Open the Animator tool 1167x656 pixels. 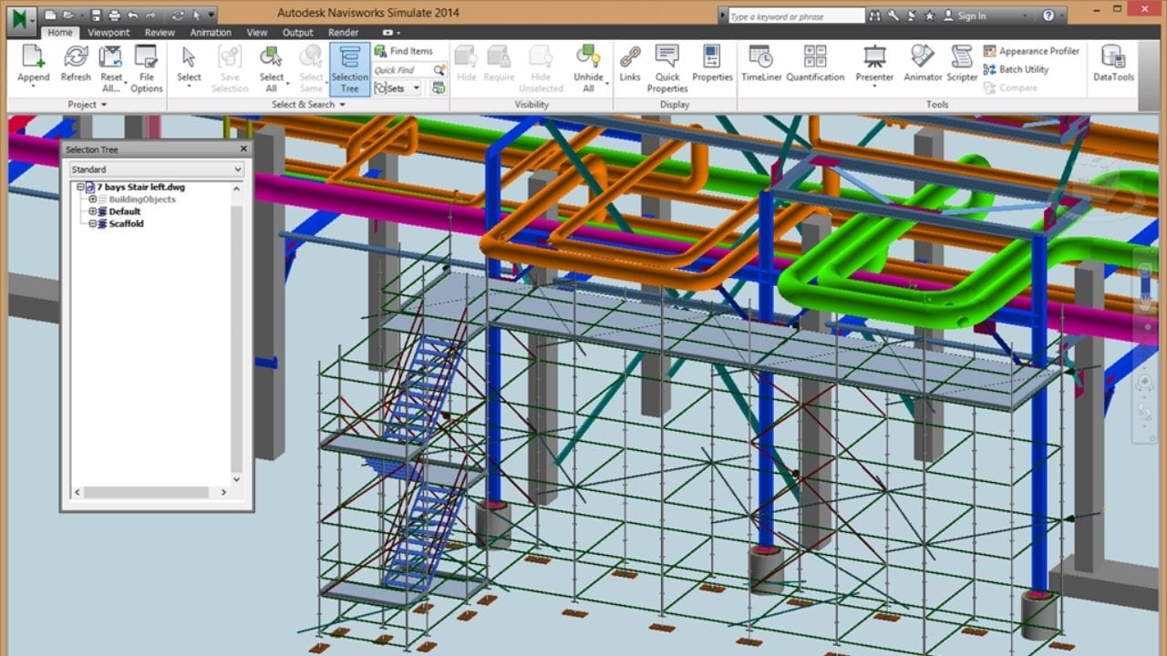(x=923, y=57)
